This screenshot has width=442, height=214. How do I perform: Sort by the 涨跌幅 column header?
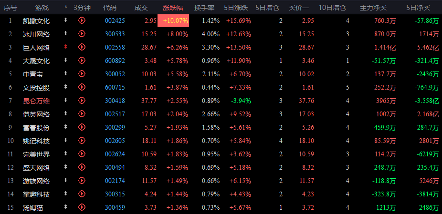pos(173,8)
